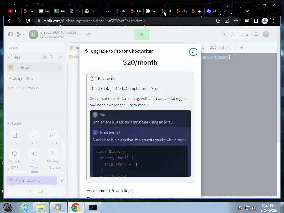284x213 pixels.
Task: Open the Help button
Action: point(36,191)
